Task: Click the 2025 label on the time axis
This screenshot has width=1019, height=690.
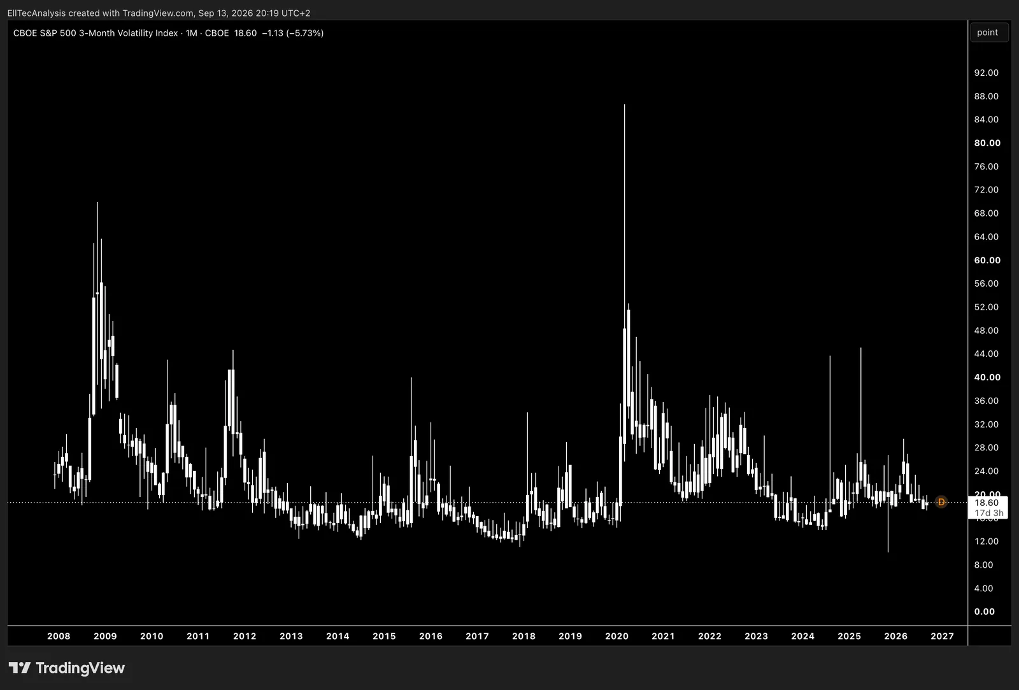Action: 849,636
